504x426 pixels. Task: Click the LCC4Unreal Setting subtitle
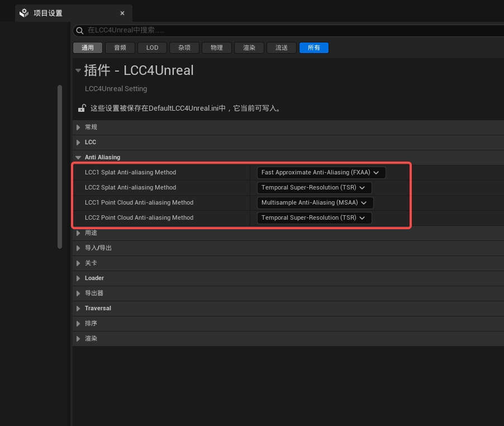click(116, 89)
